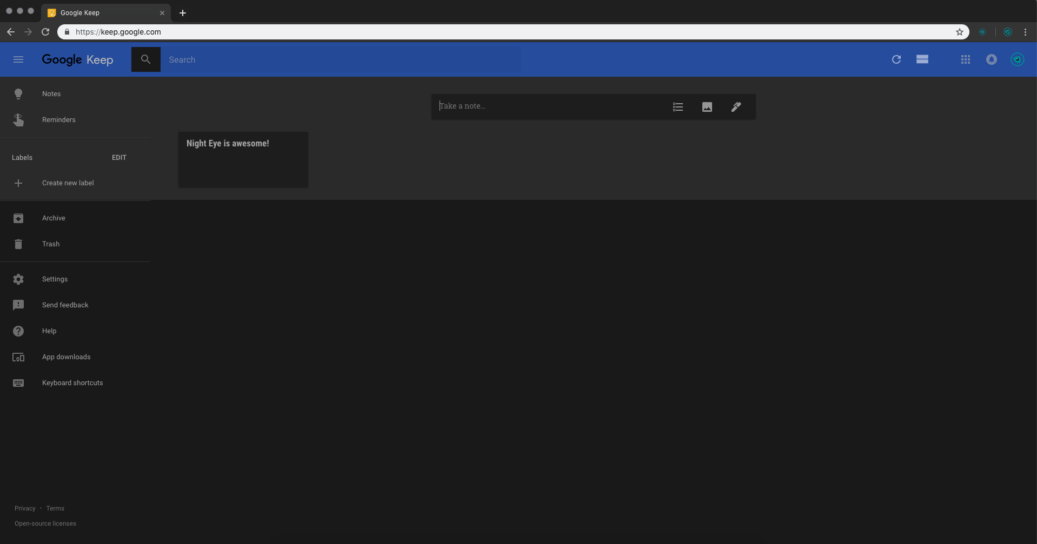1037x544 pixels.
Task: Open Trash in the sidebar
Action: (x=75, y=244)
